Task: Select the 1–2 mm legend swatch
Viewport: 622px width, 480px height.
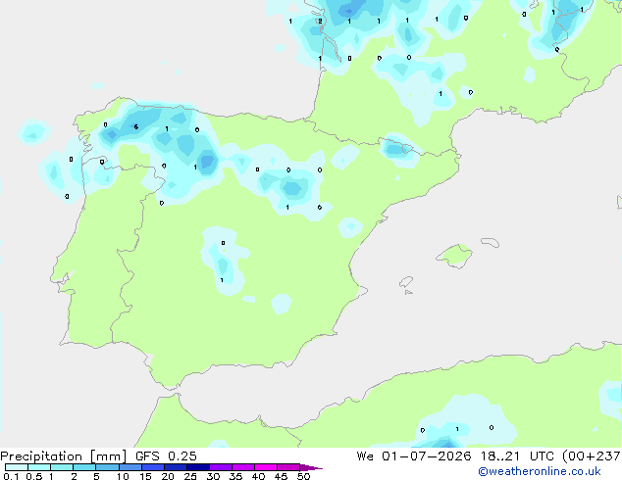Action: 62,467
